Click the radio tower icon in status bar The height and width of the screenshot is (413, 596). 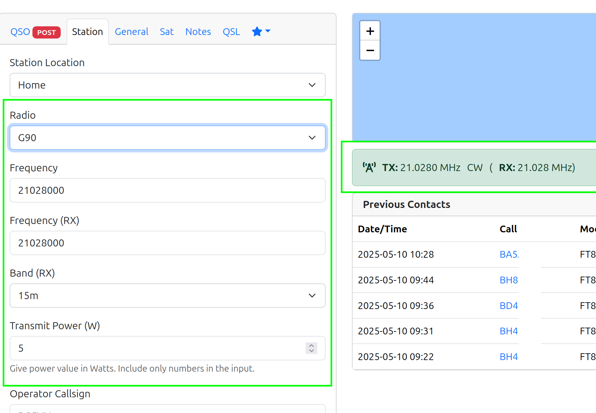(369, 168)
